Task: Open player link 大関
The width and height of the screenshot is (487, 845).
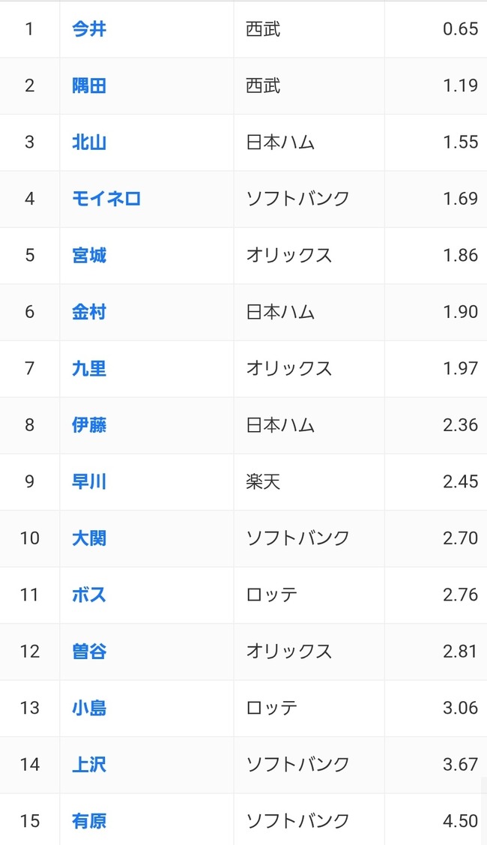Action: pos(89,538)
